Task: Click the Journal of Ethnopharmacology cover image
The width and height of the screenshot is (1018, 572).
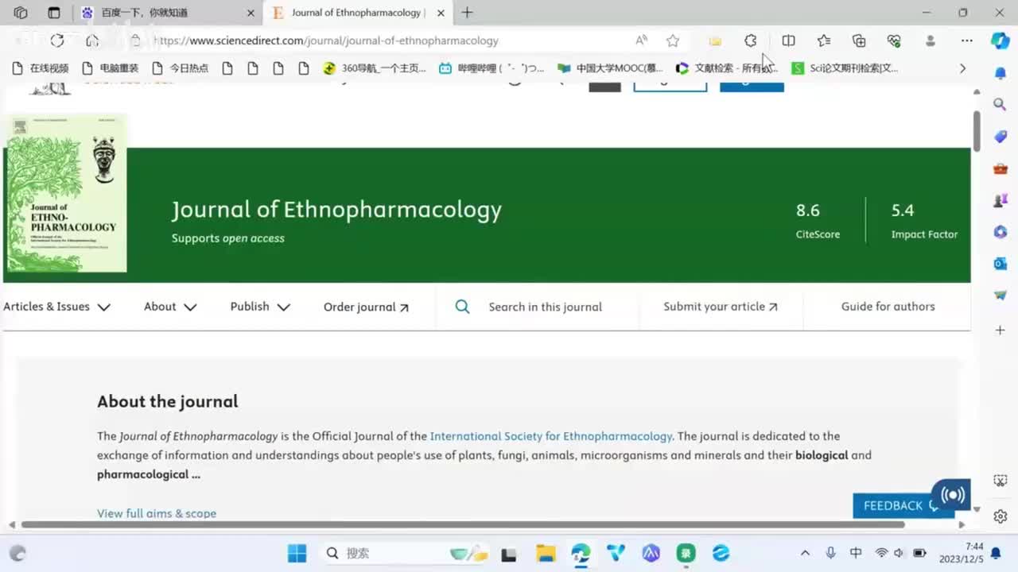Action: tap(66, 194)
